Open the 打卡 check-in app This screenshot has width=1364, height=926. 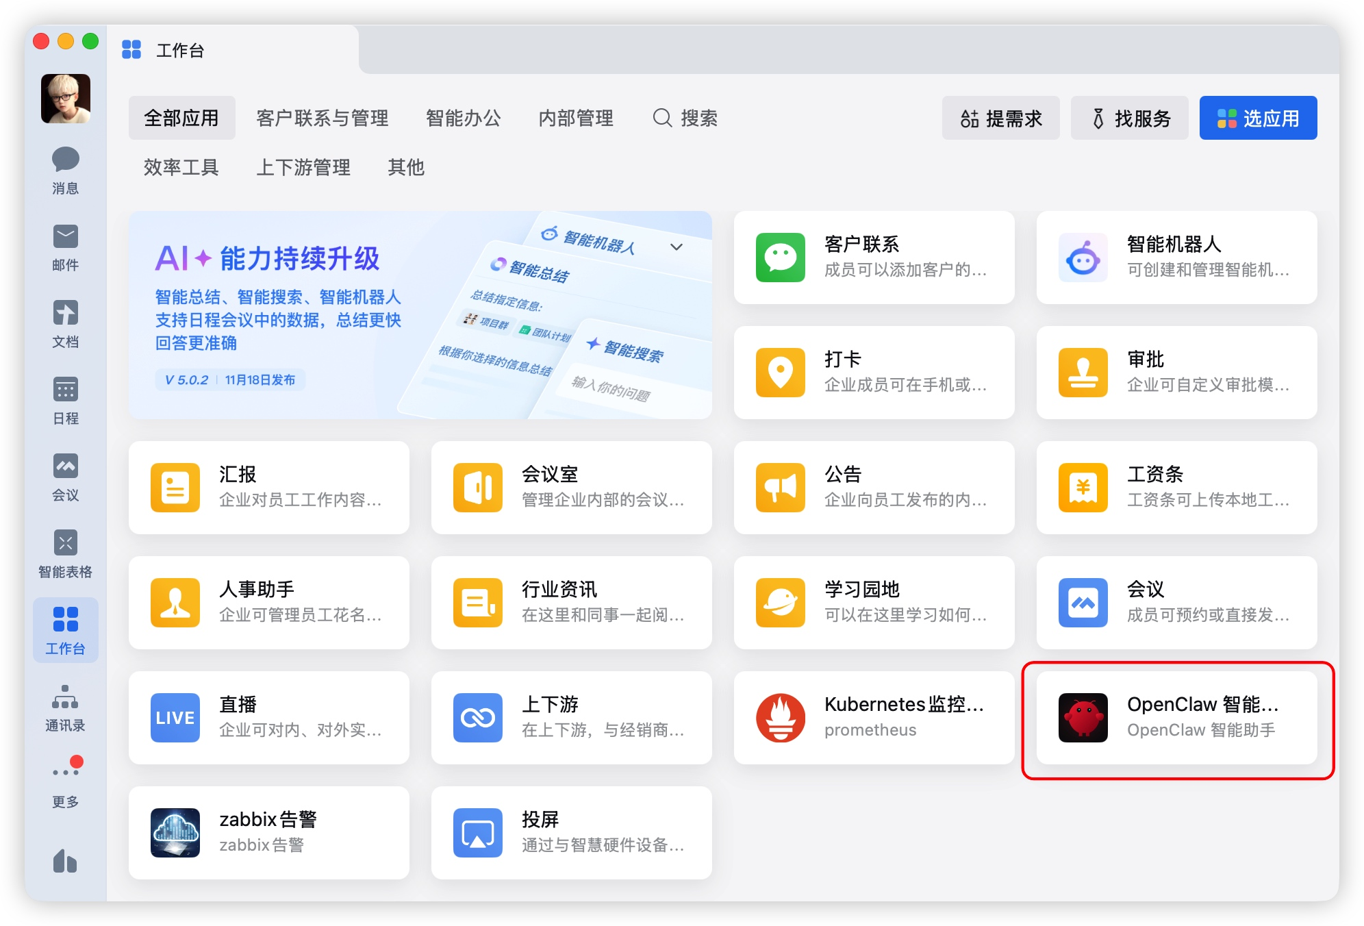tap(874, 372)
